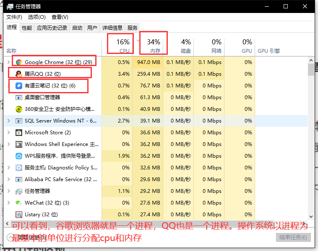This screenshot has height=251, width=318.
Task: Click the Alibaba PC Safe Service icon
Action: (x=19, y=179)
